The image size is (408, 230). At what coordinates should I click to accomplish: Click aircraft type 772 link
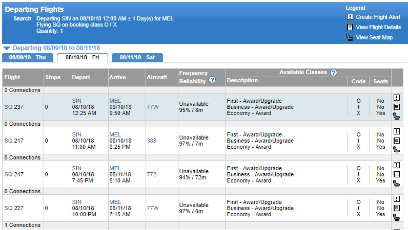(x=151, y=174)
